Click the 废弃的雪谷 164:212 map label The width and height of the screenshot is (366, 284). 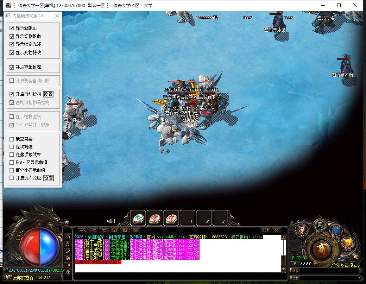[32, 278]
